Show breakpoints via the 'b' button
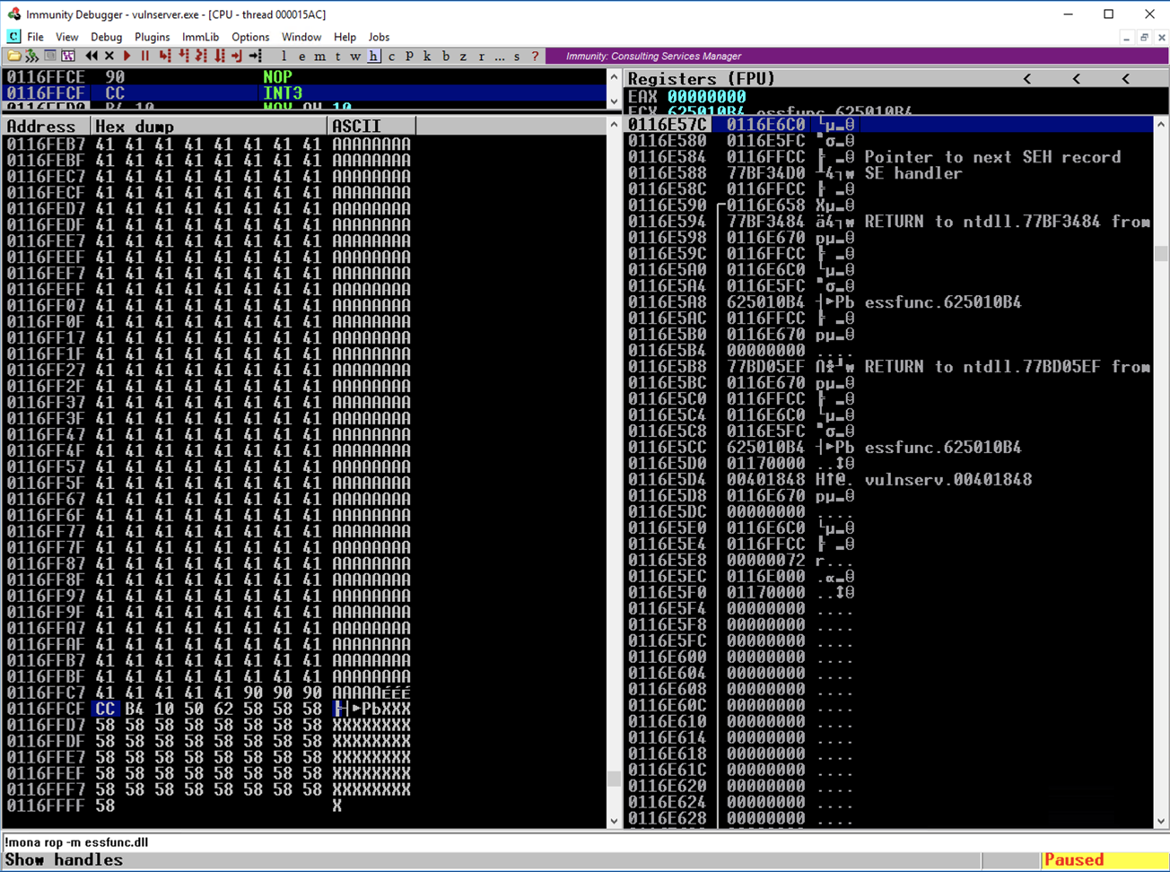The height and width of the screenshot is (872, 1170). click(445, 56)
